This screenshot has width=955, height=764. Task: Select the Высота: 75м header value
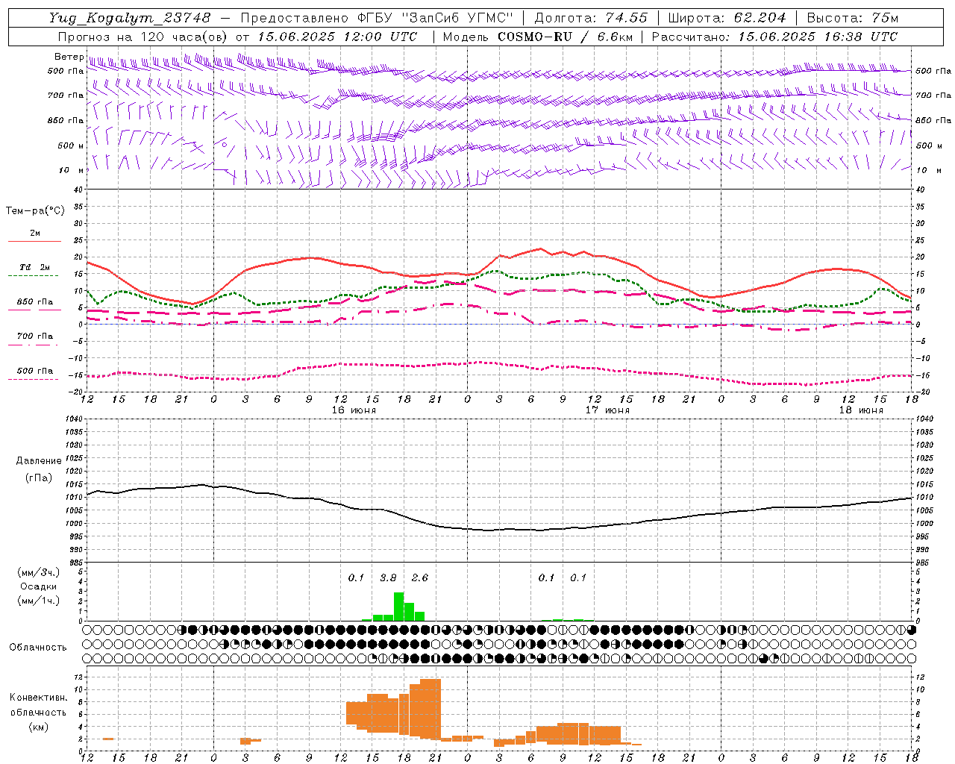point(852,18)
